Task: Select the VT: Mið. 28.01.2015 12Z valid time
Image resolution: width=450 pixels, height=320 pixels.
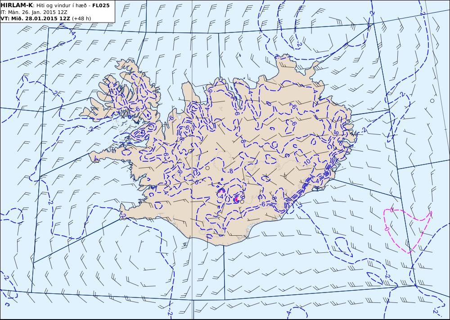Action: click(35, 18)
